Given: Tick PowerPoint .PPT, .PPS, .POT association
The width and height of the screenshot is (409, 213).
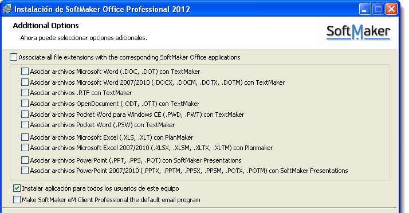Looking at the screenshot, I should coord(25,160).
